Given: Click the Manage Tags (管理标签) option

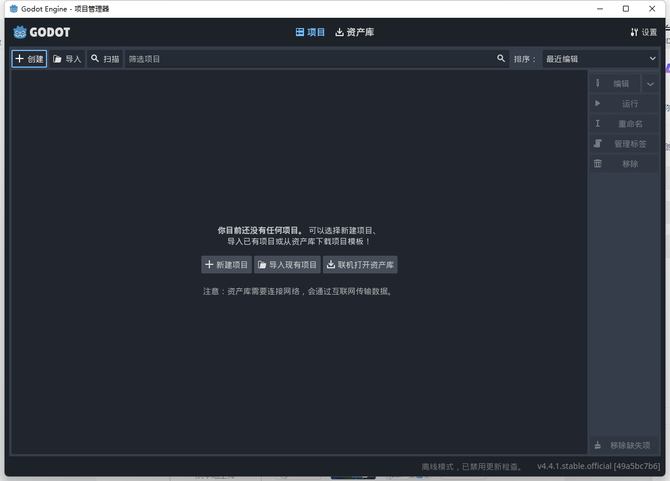Looking at the screenshot, I should 624,143.
